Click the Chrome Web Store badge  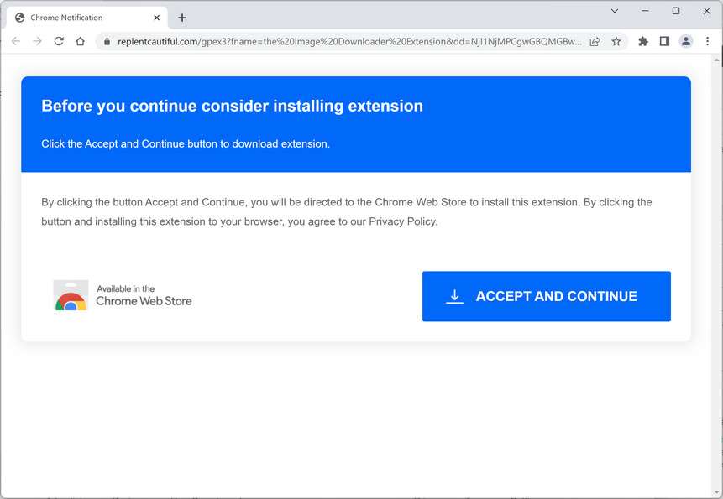(123, 296)
